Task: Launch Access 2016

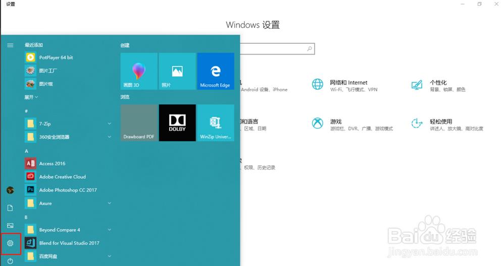Action: click(x=68, y=163)
